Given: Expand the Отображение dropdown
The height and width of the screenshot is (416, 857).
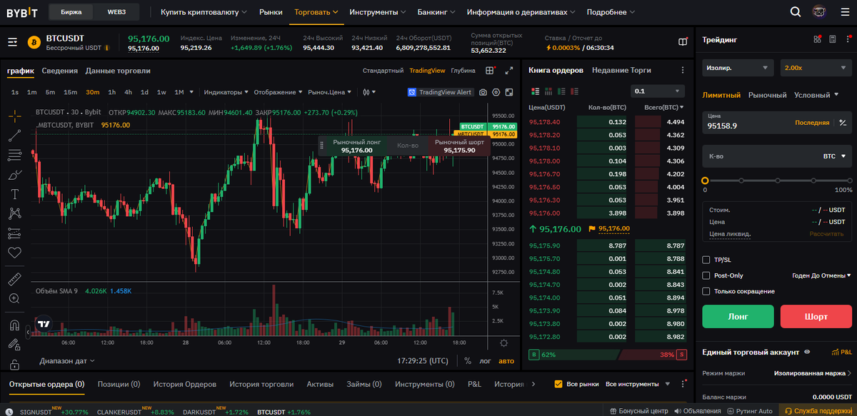Looking at the screenshot, I should coord(277,92).
